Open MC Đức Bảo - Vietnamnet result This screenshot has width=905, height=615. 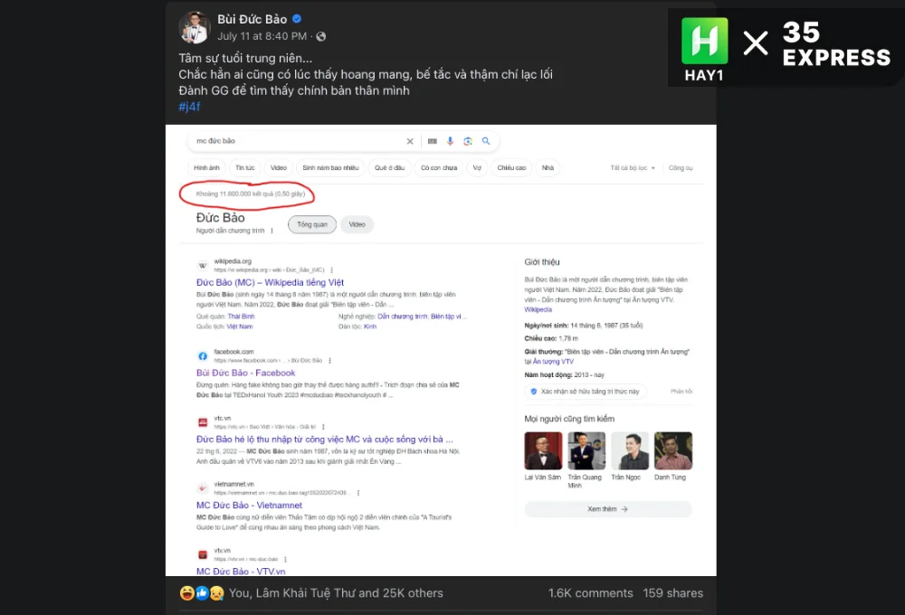coord(249,506)
